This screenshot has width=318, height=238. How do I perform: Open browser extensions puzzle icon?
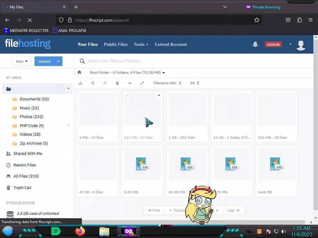tap(299, 20)
